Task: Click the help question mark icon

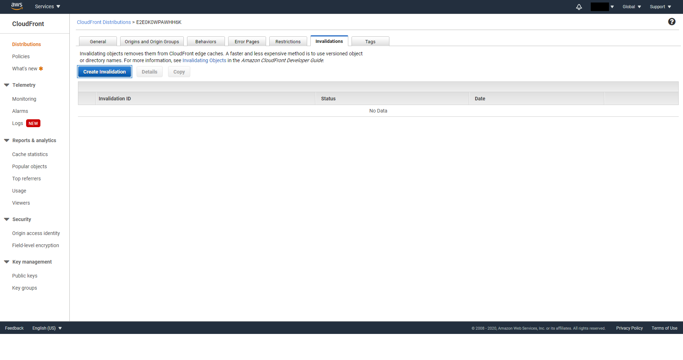Action: point(672,22)
